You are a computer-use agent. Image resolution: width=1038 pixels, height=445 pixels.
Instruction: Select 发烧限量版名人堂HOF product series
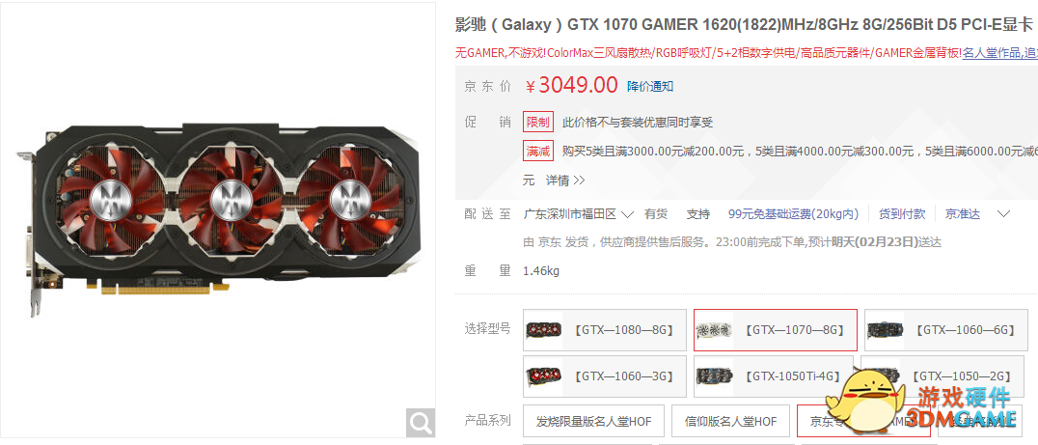tap(594, 421)
